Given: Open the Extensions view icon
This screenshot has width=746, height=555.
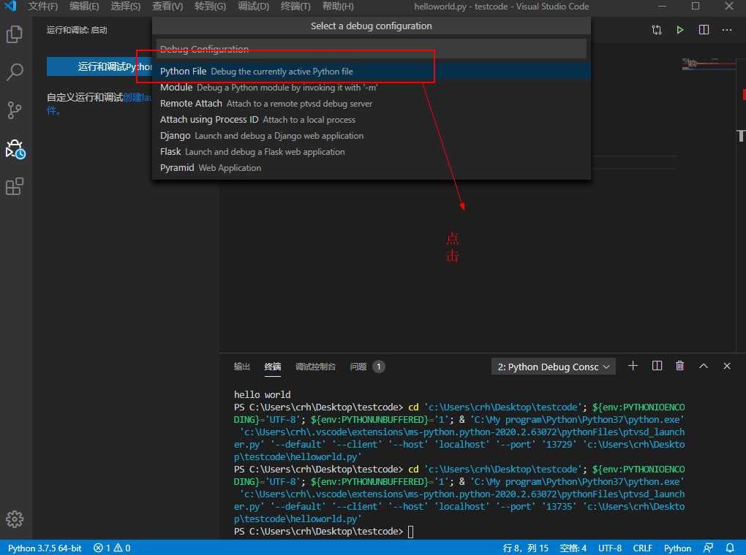Looking at the screenshot, I should click(x=15, y=186).
